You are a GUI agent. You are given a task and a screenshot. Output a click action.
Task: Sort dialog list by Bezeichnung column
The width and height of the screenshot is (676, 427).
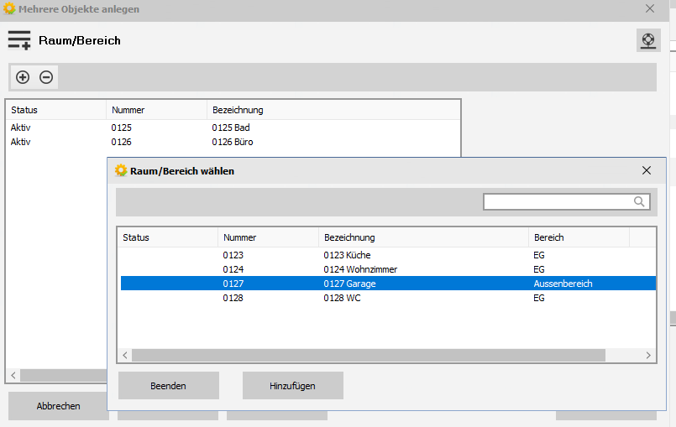point(423,237)
